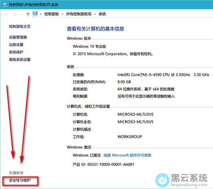Select 控制面板 breadcrumb item
Screen dimensions: 213x189
point(51,14)
